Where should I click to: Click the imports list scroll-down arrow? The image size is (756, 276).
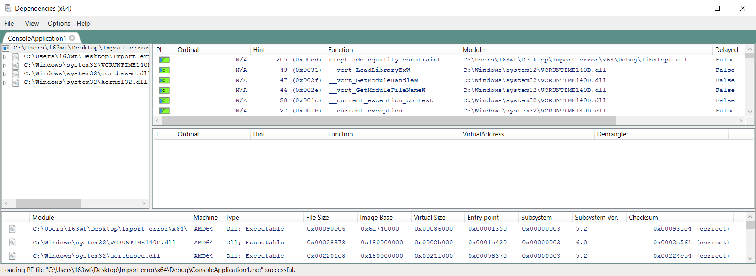click(750, 112)
